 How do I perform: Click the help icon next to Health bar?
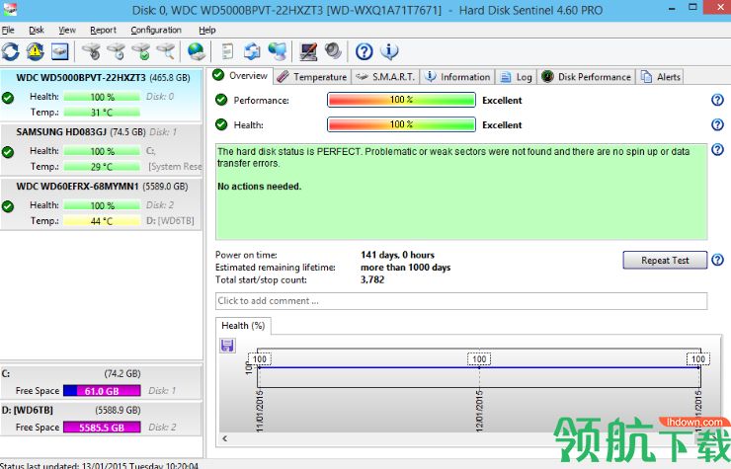[x=717, y=124]
